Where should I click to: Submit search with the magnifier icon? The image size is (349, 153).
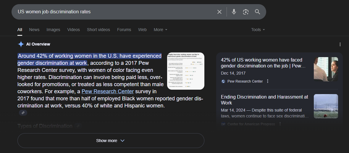[258, 12]
